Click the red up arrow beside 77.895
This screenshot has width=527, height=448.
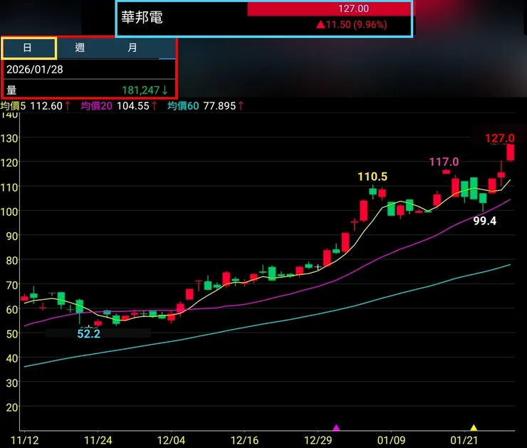point(241,106)
